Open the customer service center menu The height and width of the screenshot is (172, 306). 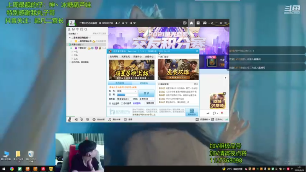pos(137,57)
